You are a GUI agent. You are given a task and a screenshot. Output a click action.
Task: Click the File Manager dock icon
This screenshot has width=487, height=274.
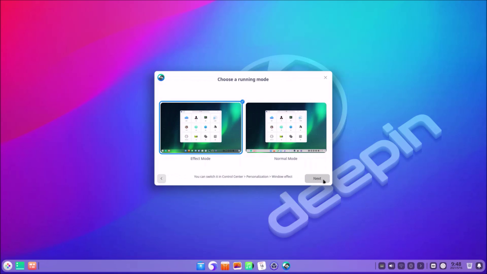click(201, 266)
